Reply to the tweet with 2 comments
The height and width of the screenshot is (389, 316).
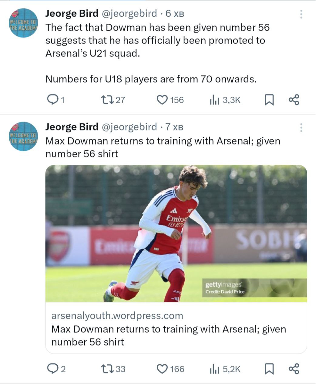(53, 369)
